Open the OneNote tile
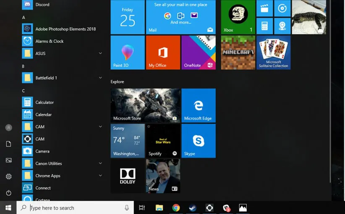Image resolution: width=345 pixels, height=214 pixels. (199, 52)
